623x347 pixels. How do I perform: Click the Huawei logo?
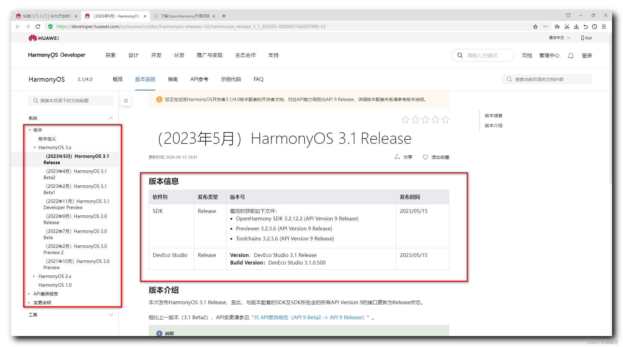coord(44,38)
